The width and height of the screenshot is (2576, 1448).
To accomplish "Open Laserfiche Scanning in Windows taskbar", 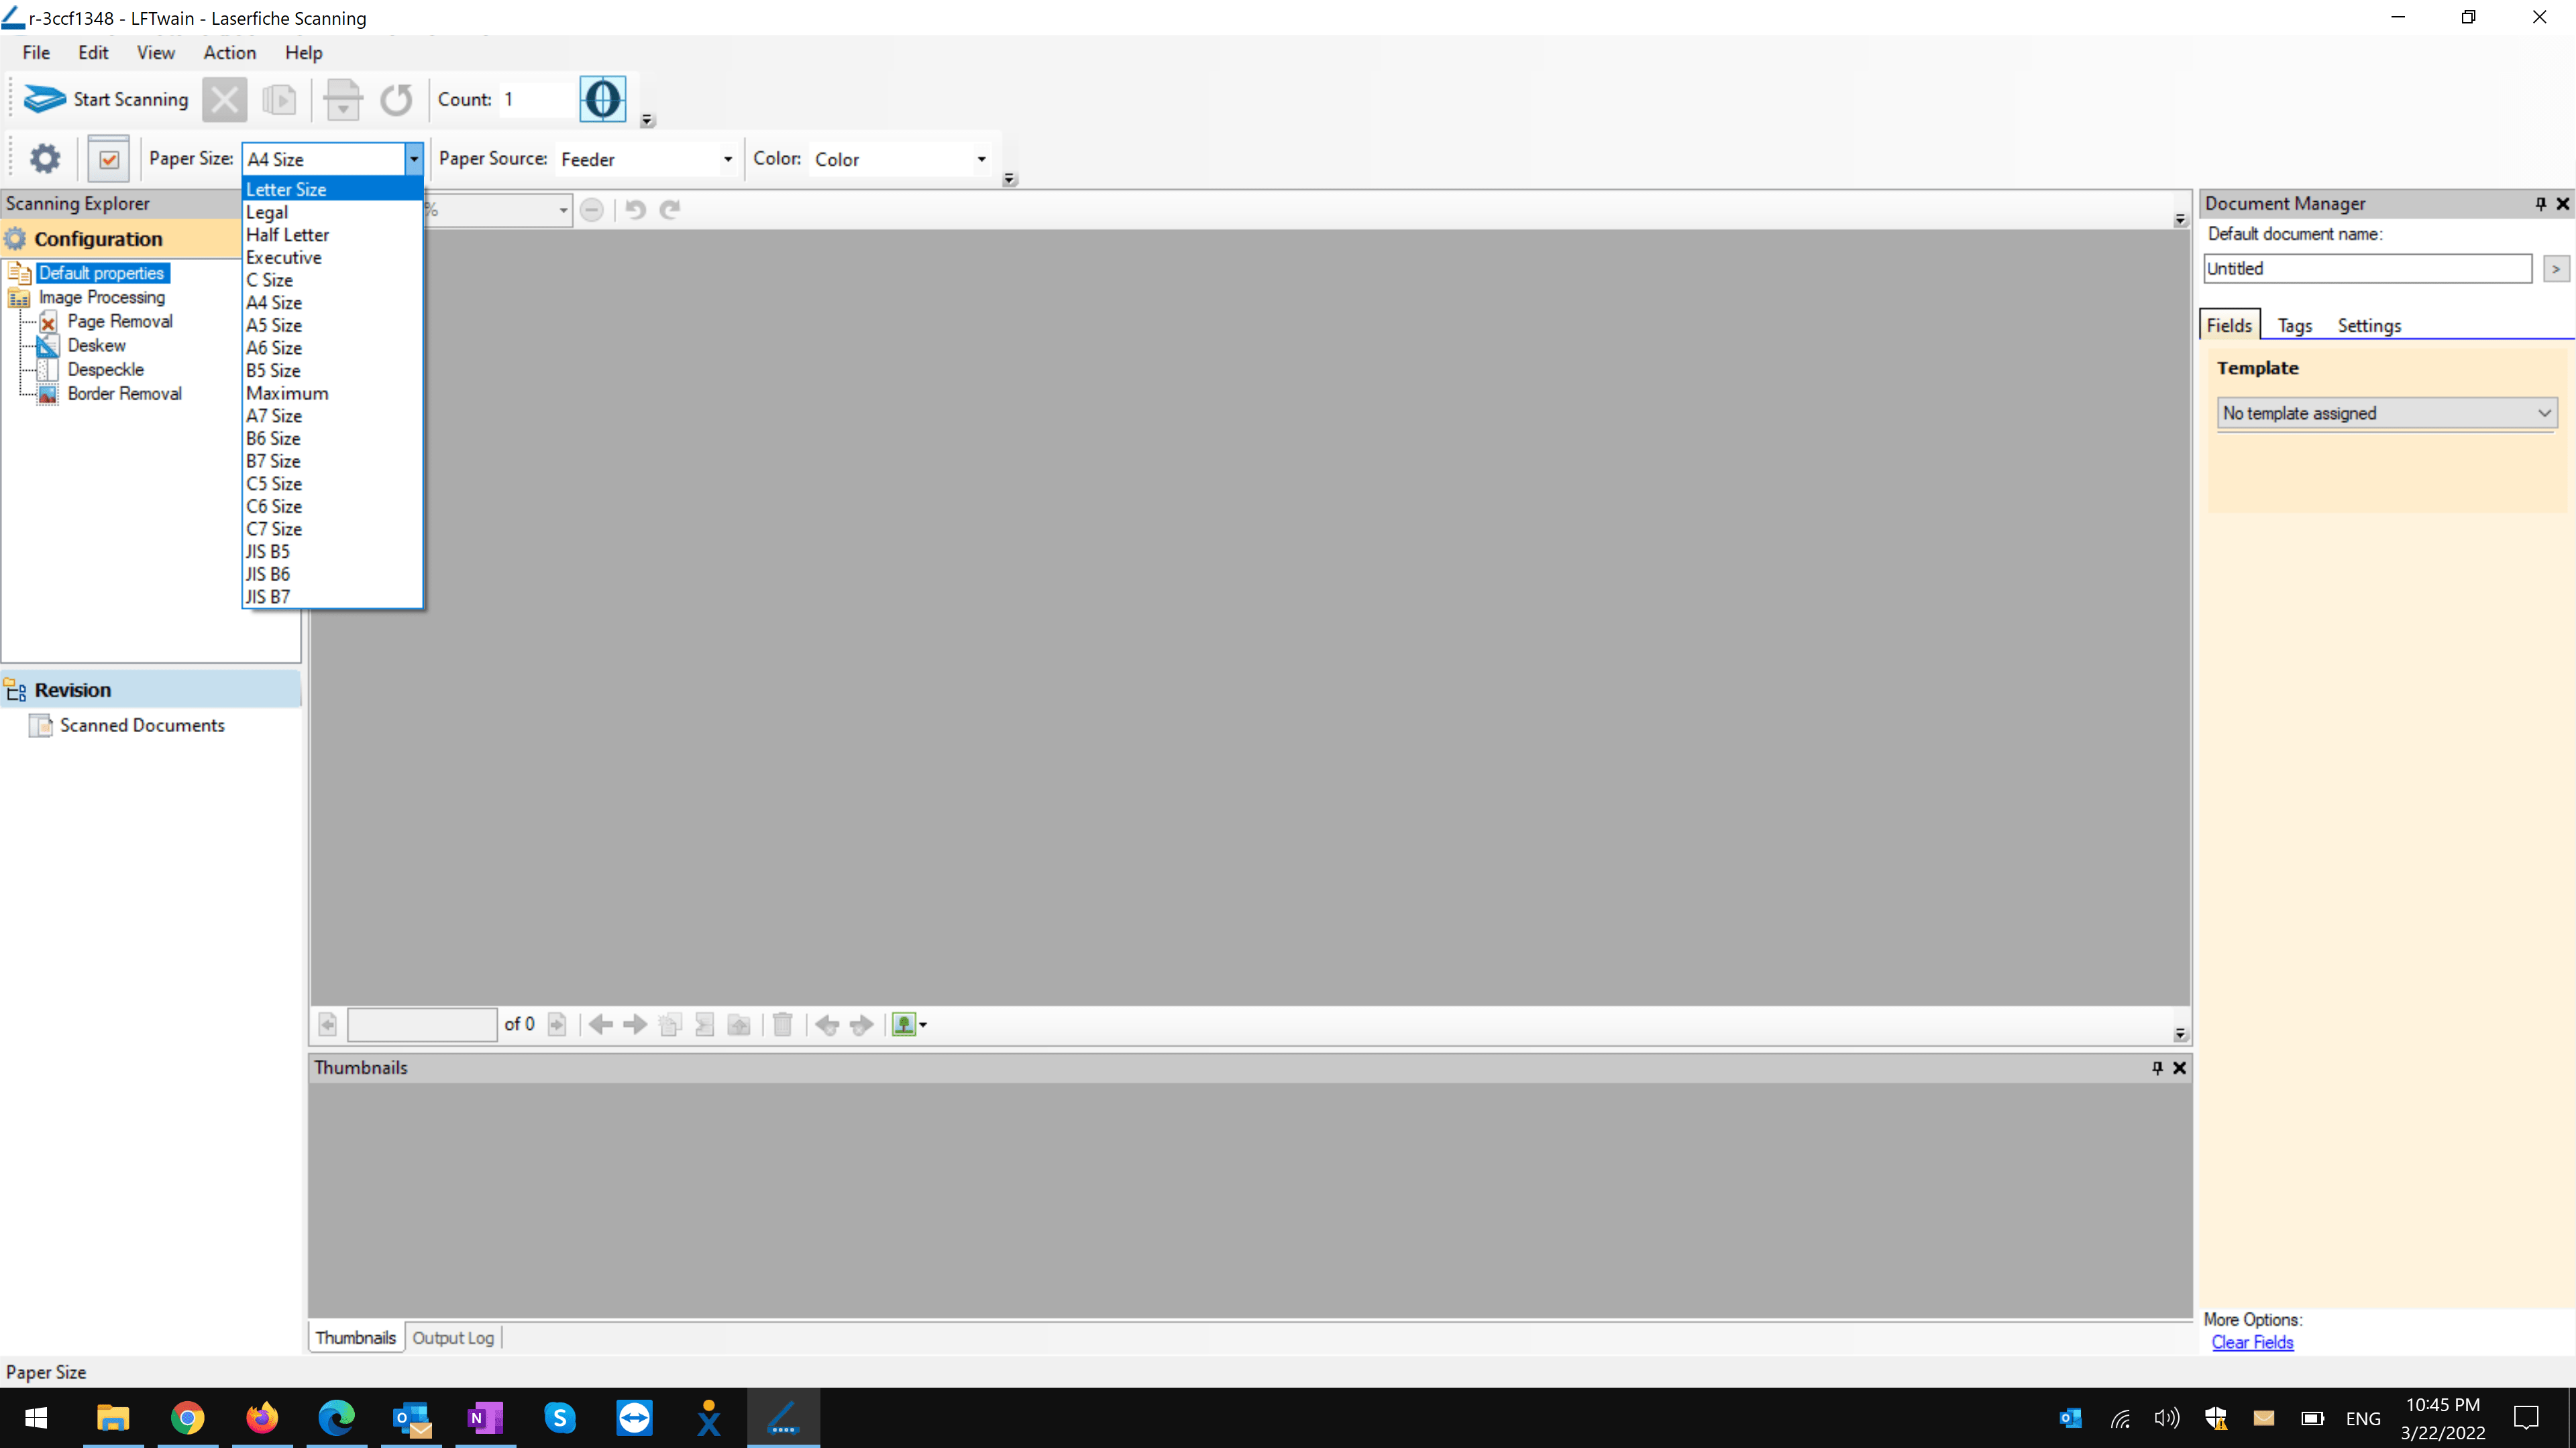I will [783, 1417].
